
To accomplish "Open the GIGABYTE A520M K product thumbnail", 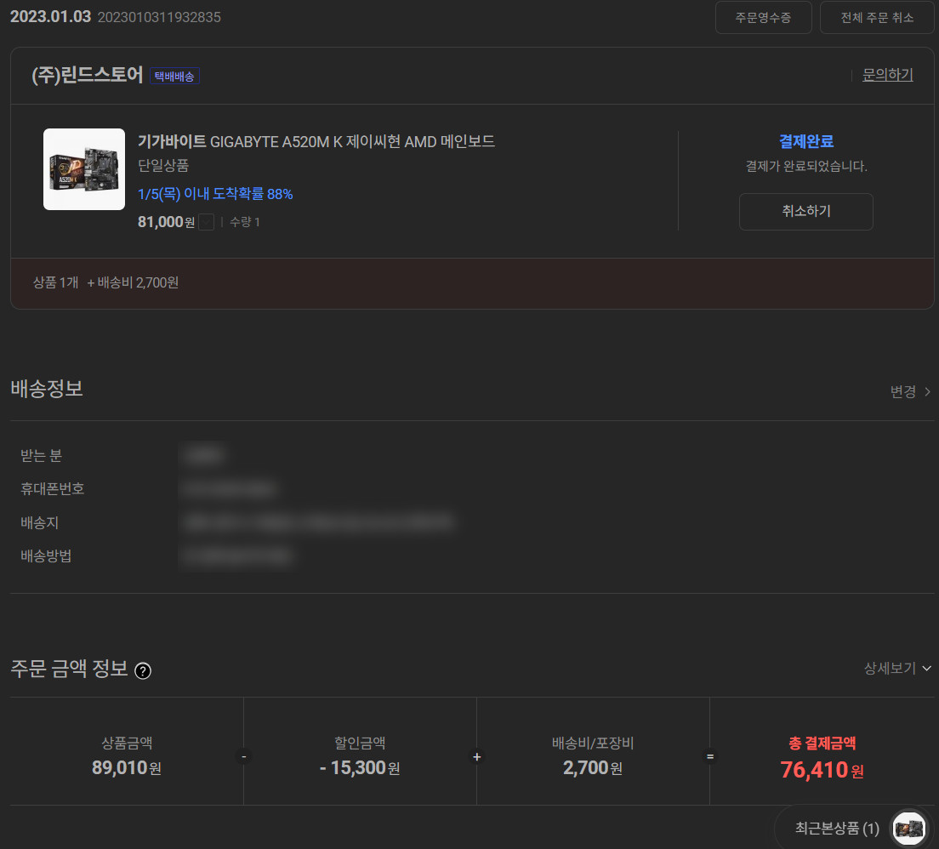I will tap(84, 169).
